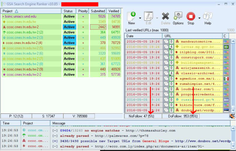Expand the New button dropdown arrow
This screenshot has height=151, width=236.
point(140,18)
